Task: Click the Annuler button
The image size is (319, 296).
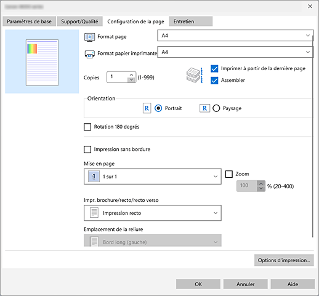Action: tap(245, 284)
